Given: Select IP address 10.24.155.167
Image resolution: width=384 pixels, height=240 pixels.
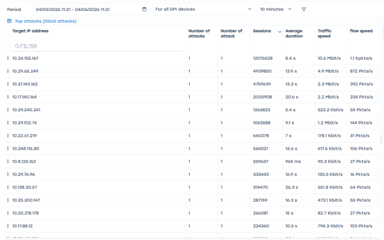Looking at the screenshot, I should [x=25, y=58].
